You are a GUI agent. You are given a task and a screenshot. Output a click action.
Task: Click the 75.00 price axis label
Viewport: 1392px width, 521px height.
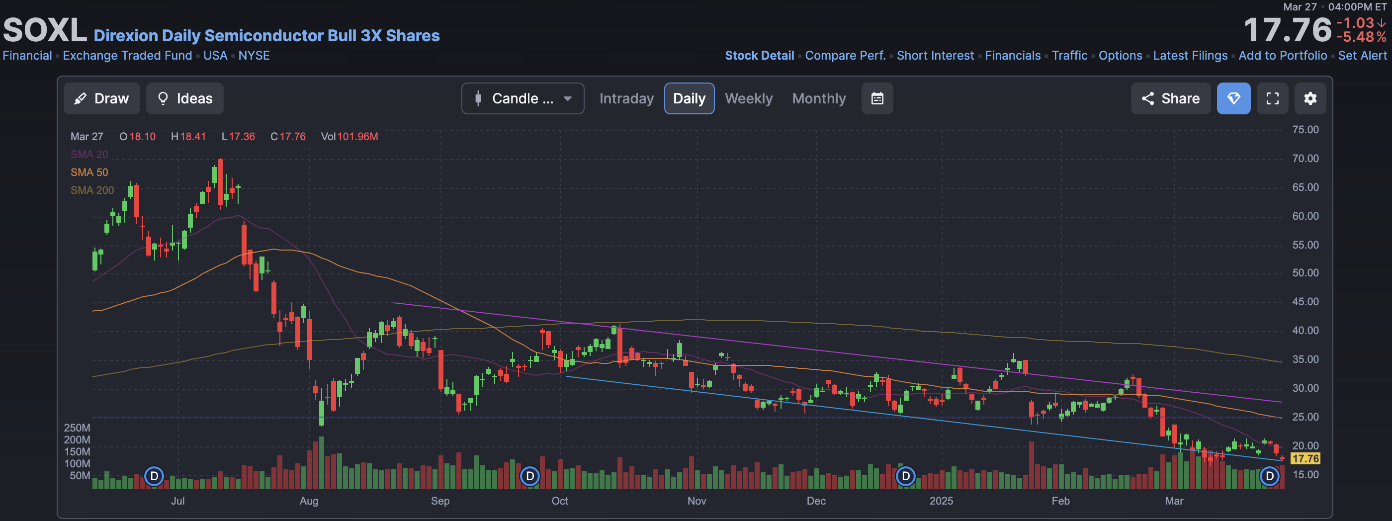(1305, 130)
